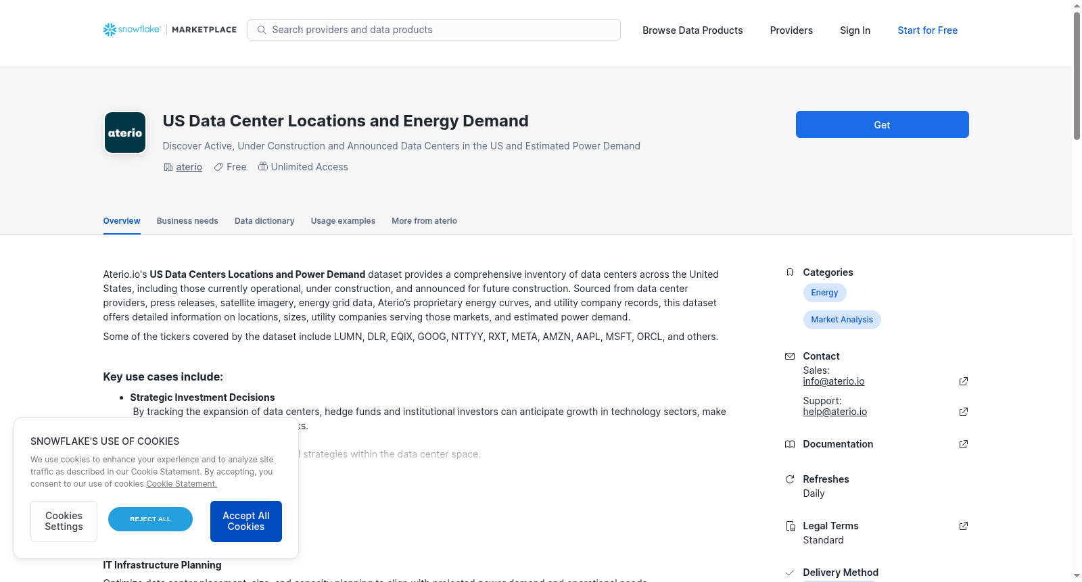Focus the search providers and data products field
This screenshot has height=582, width=1082.
click(x=434, y=30)
